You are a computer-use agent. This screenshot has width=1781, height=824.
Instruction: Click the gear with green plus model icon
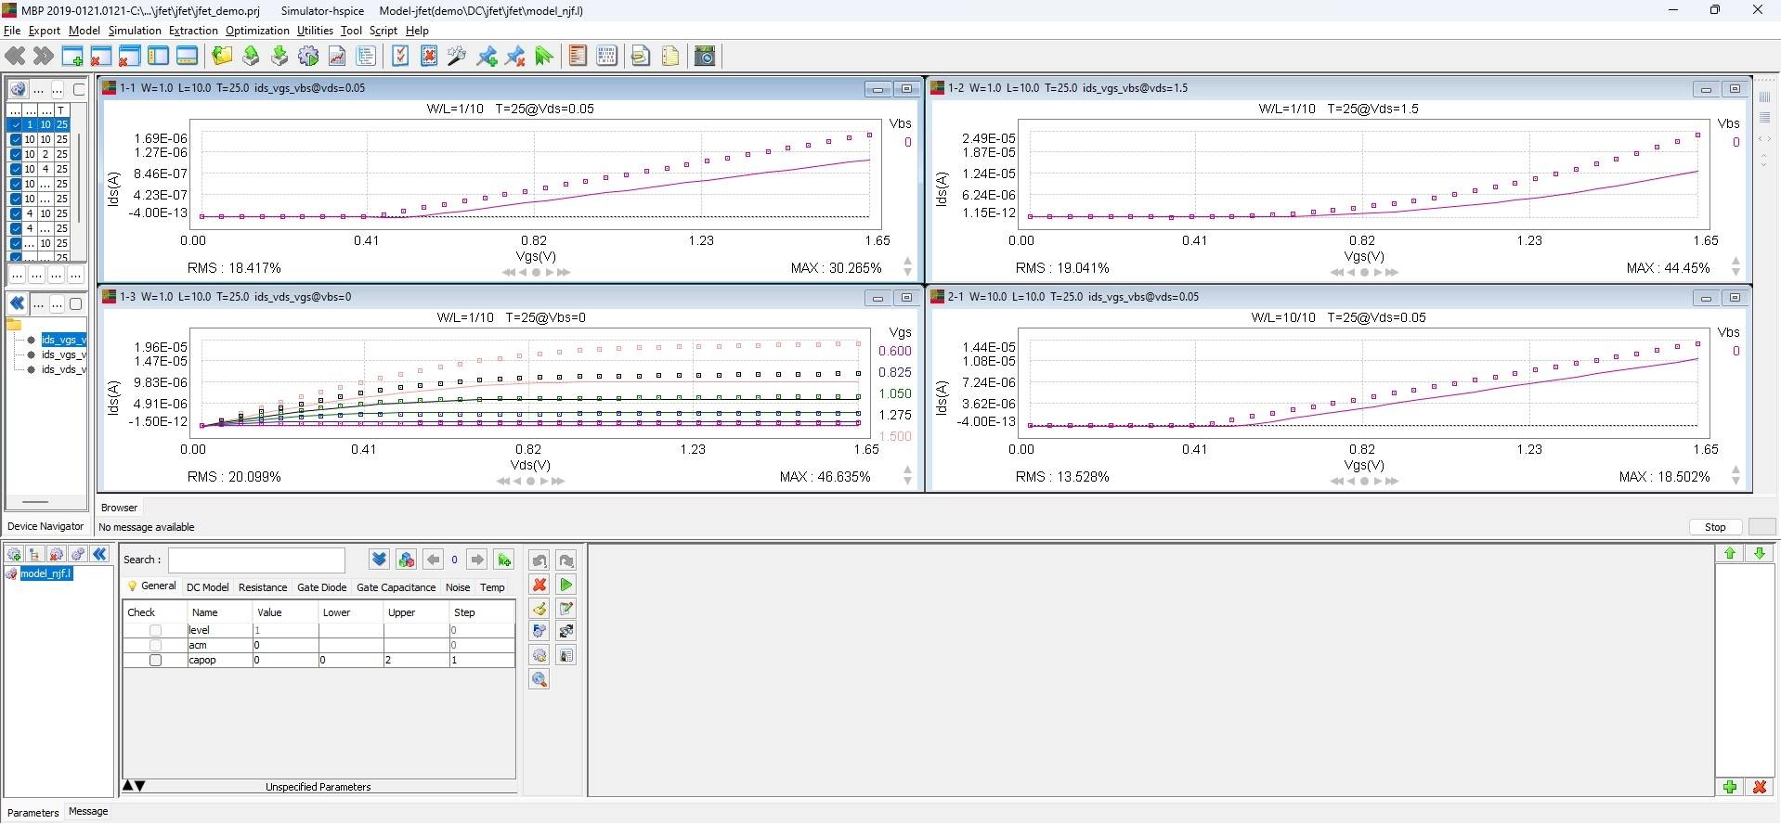[14, 554]
